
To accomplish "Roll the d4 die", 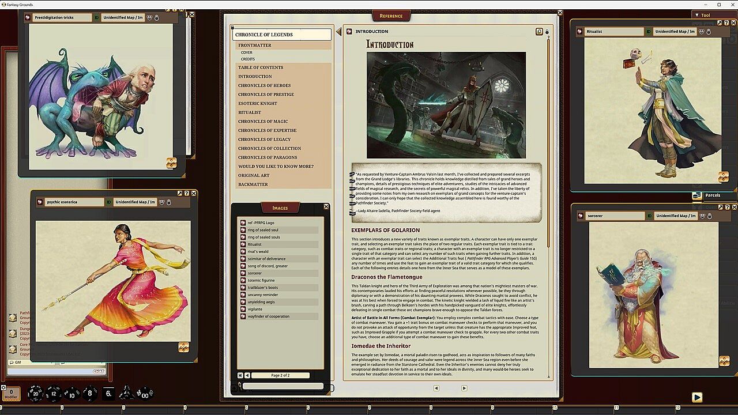I will 126,394.
